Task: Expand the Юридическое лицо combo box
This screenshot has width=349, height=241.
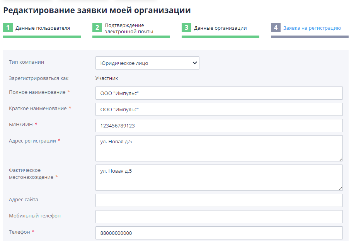Action: coord(147,63)
